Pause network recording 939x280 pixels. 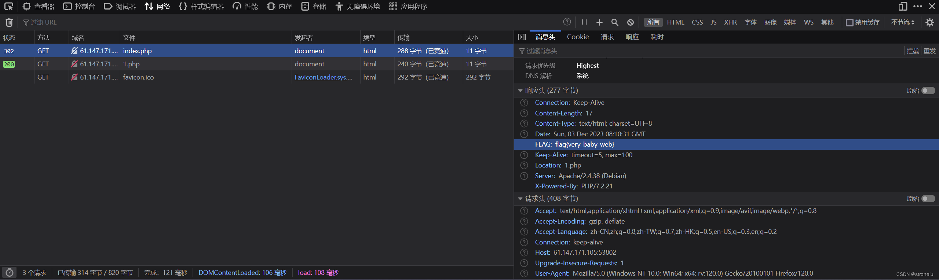(x=584, y=22)
